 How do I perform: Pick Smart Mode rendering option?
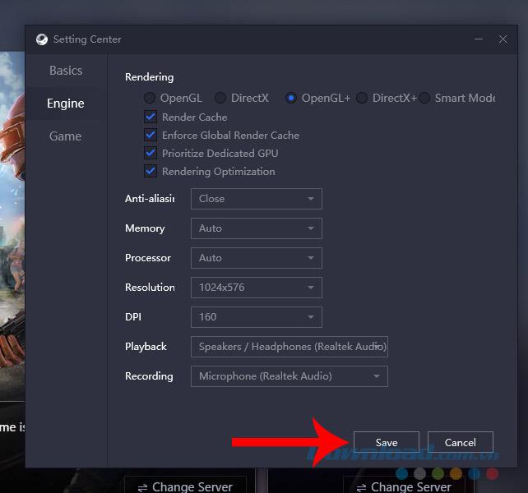pos(424,99)
